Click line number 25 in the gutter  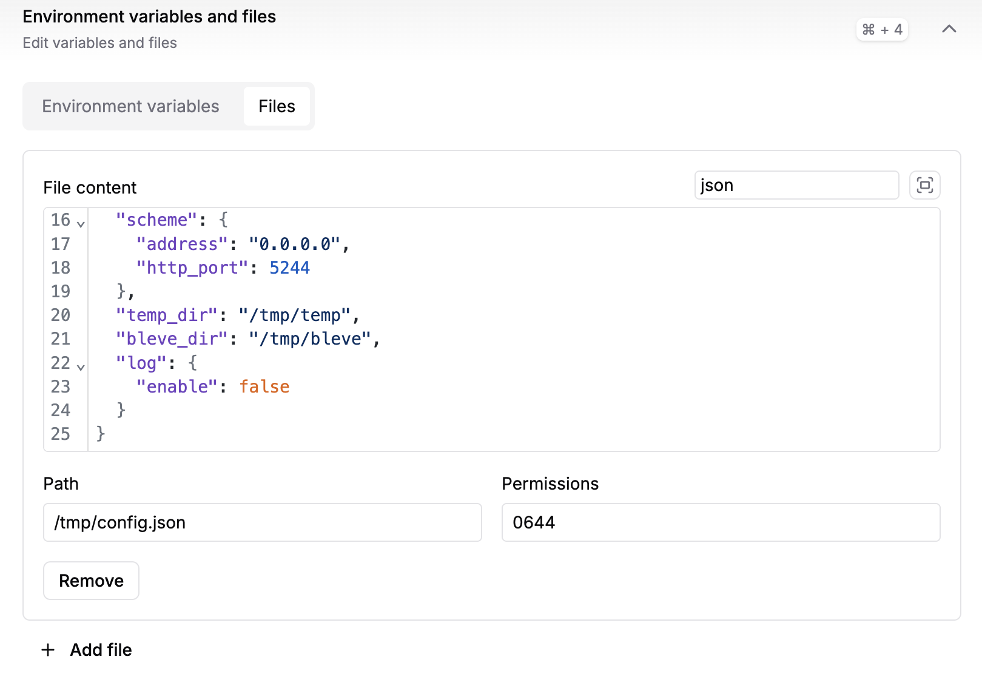[61, 434]
